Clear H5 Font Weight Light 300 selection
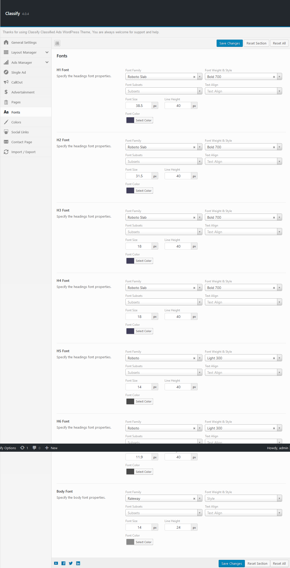Viewport: 290px width, 568px height. [x=274, y=358]
